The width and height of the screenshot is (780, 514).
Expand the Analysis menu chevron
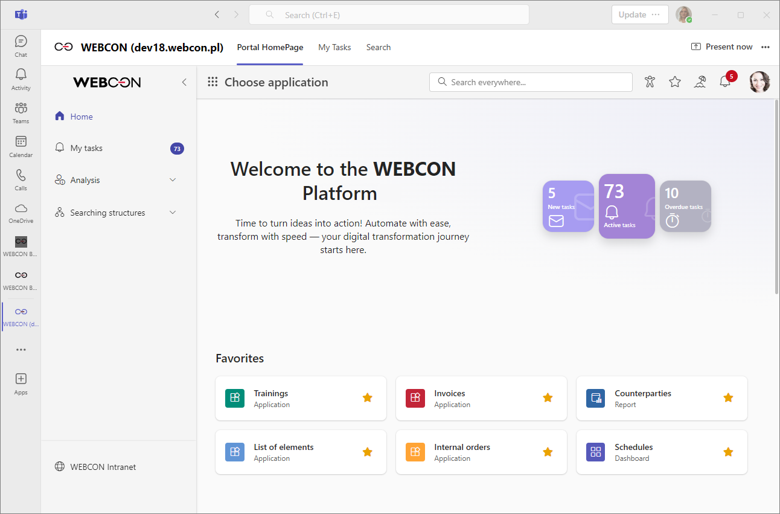(x=173, y=180)
